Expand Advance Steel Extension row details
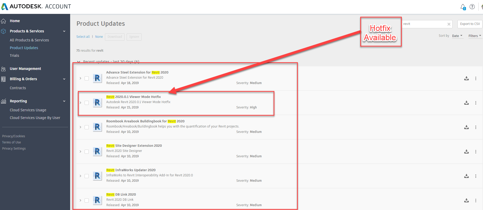 (x=80, y=78)
